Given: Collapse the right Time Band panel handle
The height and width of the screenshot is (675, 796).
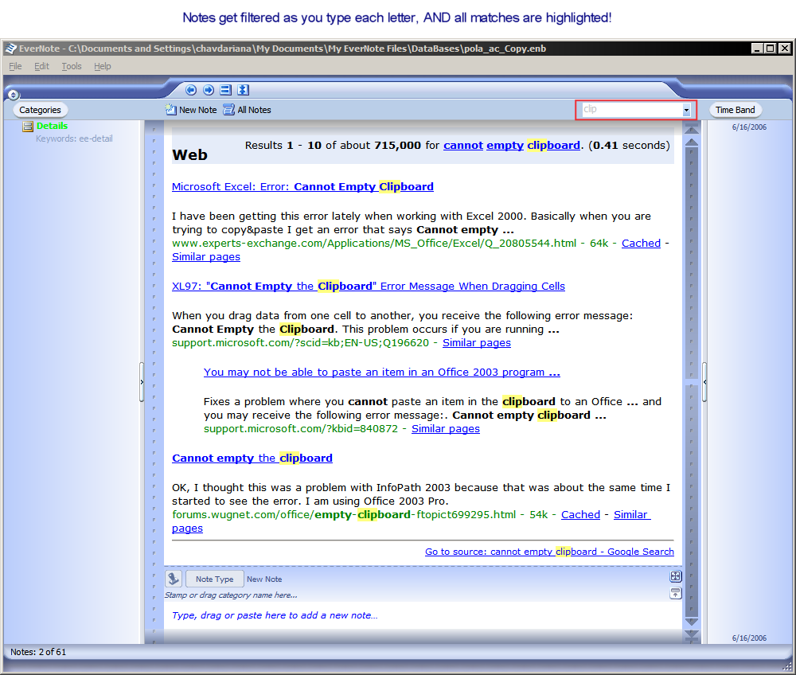Looking at the screenshot, I should (x=704, y=381).
